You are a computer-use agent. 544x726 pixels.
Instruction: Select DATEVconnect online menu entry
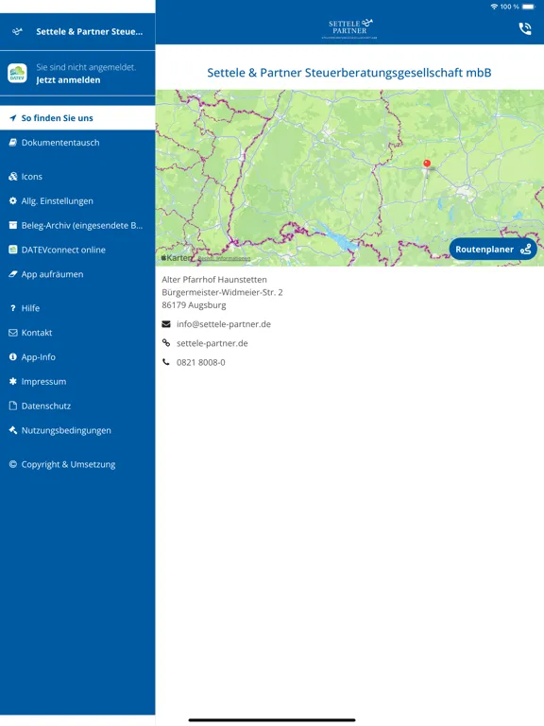[77, 250]
